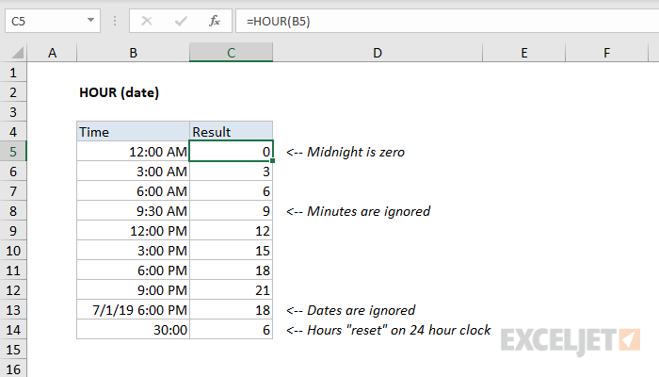Select cell with 9:00 PM
Screen dimensions: 659x377
pos(134,290)
